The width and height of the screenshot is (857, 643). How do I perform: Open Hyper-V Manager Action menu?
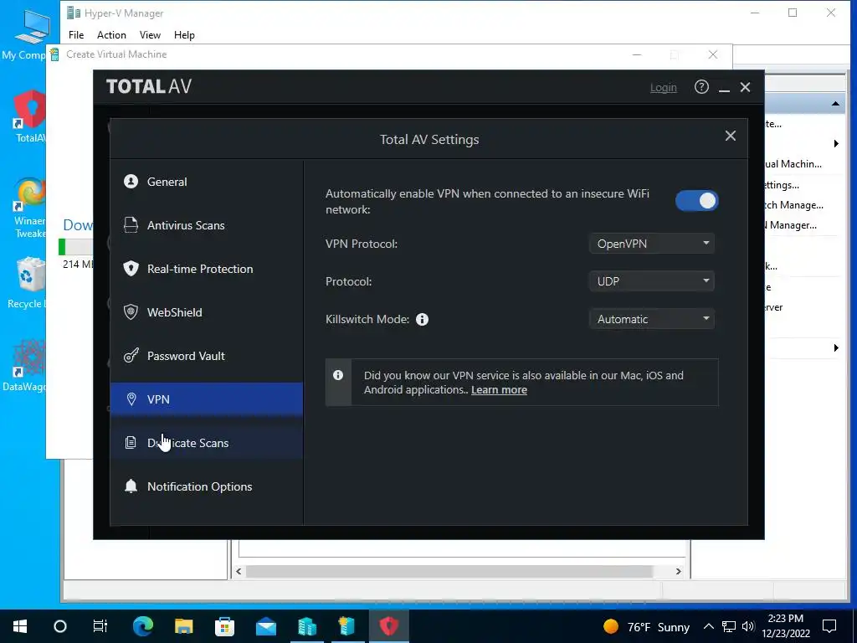click(x=111, y=35)
